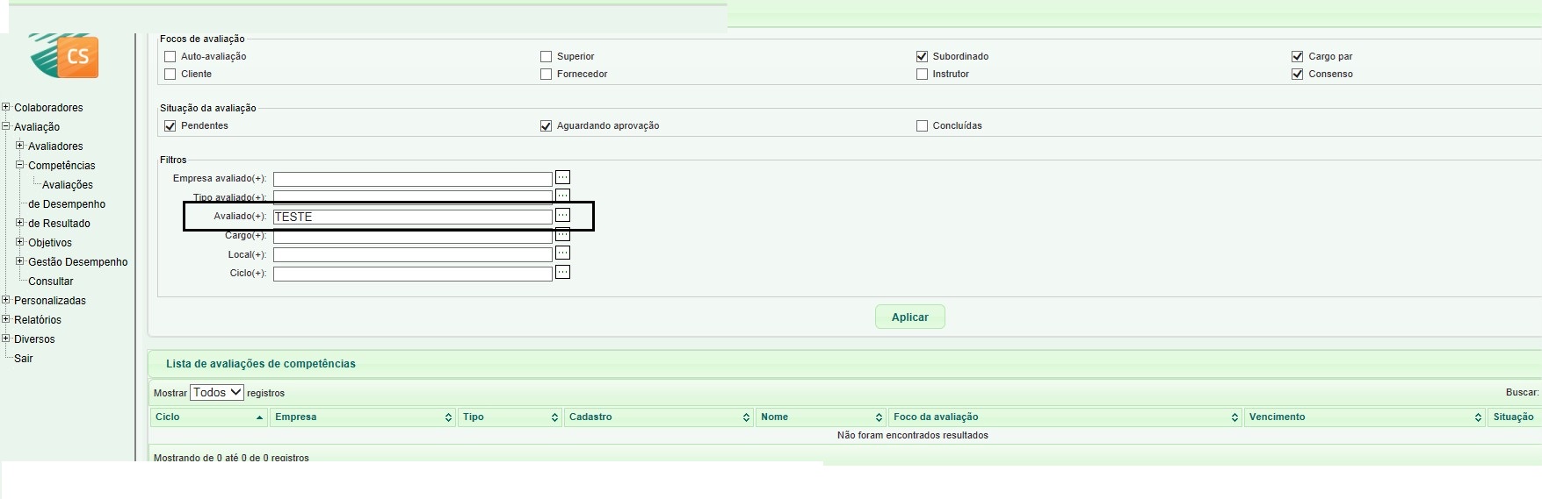Sort list by Ciclo column arrow
Image resolution: width=1542 pixels, height=499 pixels.
pyautogui.click(x=259, y=417)
